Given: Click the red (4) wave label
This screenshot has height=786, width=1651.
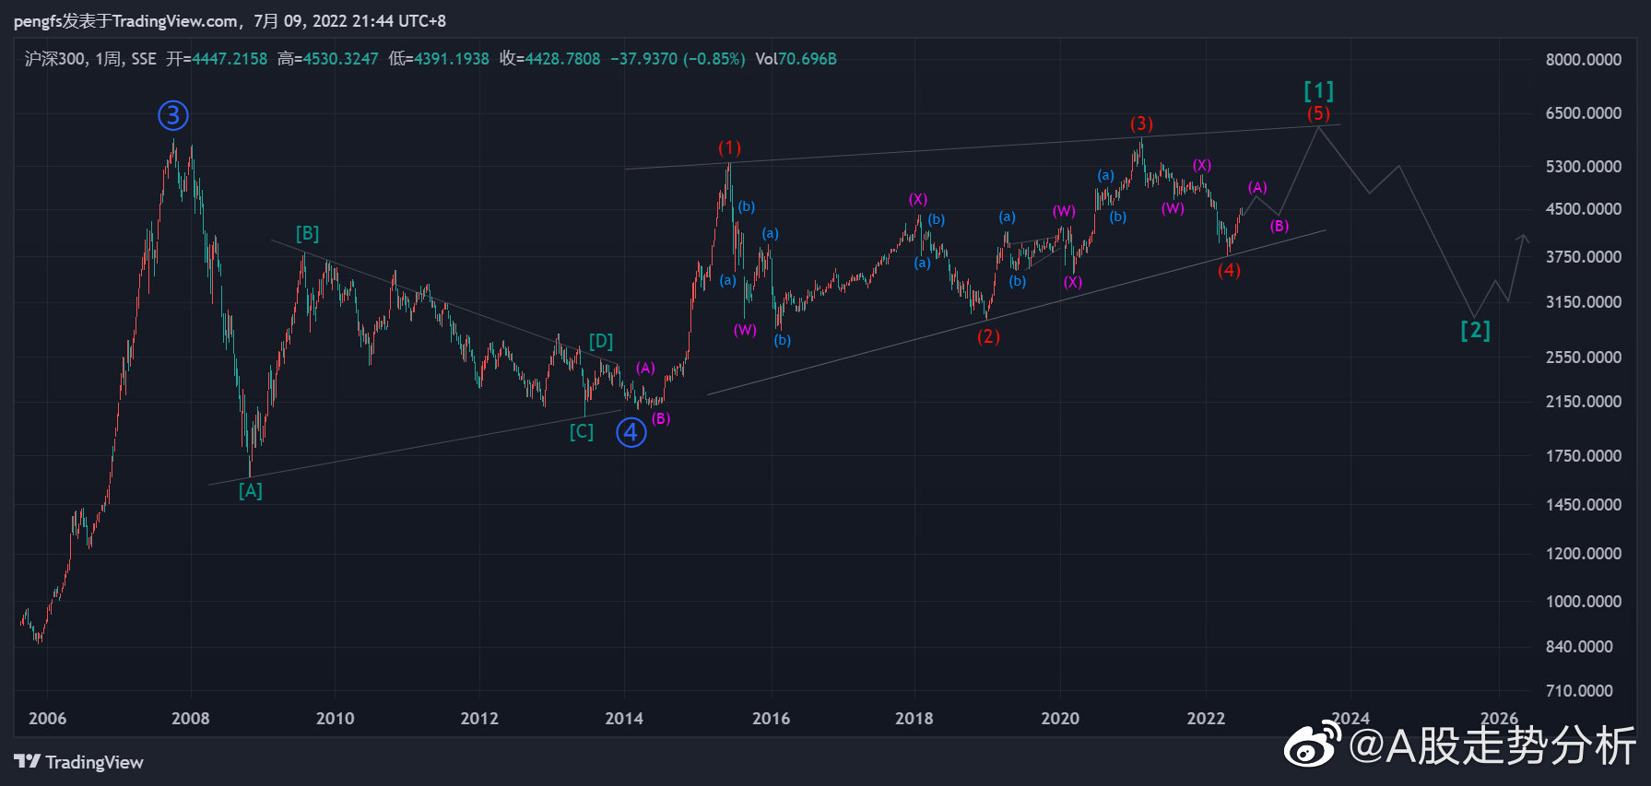Looking at the screenshot, I should [1229, 270].
